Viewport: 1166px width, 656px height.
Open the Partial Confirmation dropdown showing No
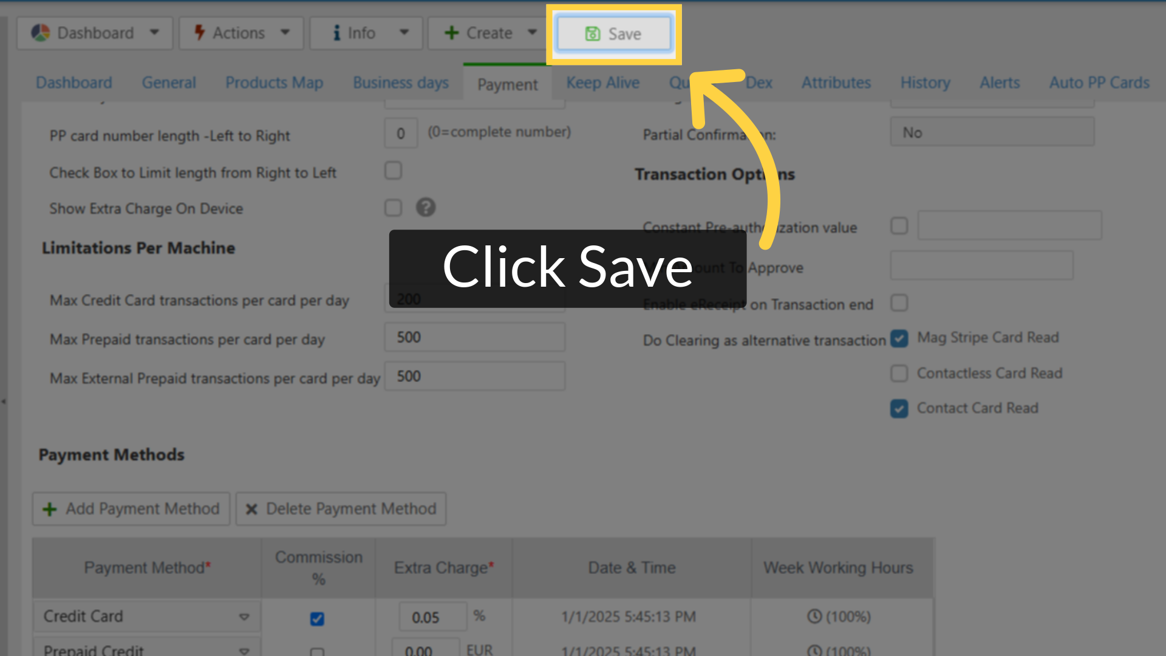click(x=992, y=132)
